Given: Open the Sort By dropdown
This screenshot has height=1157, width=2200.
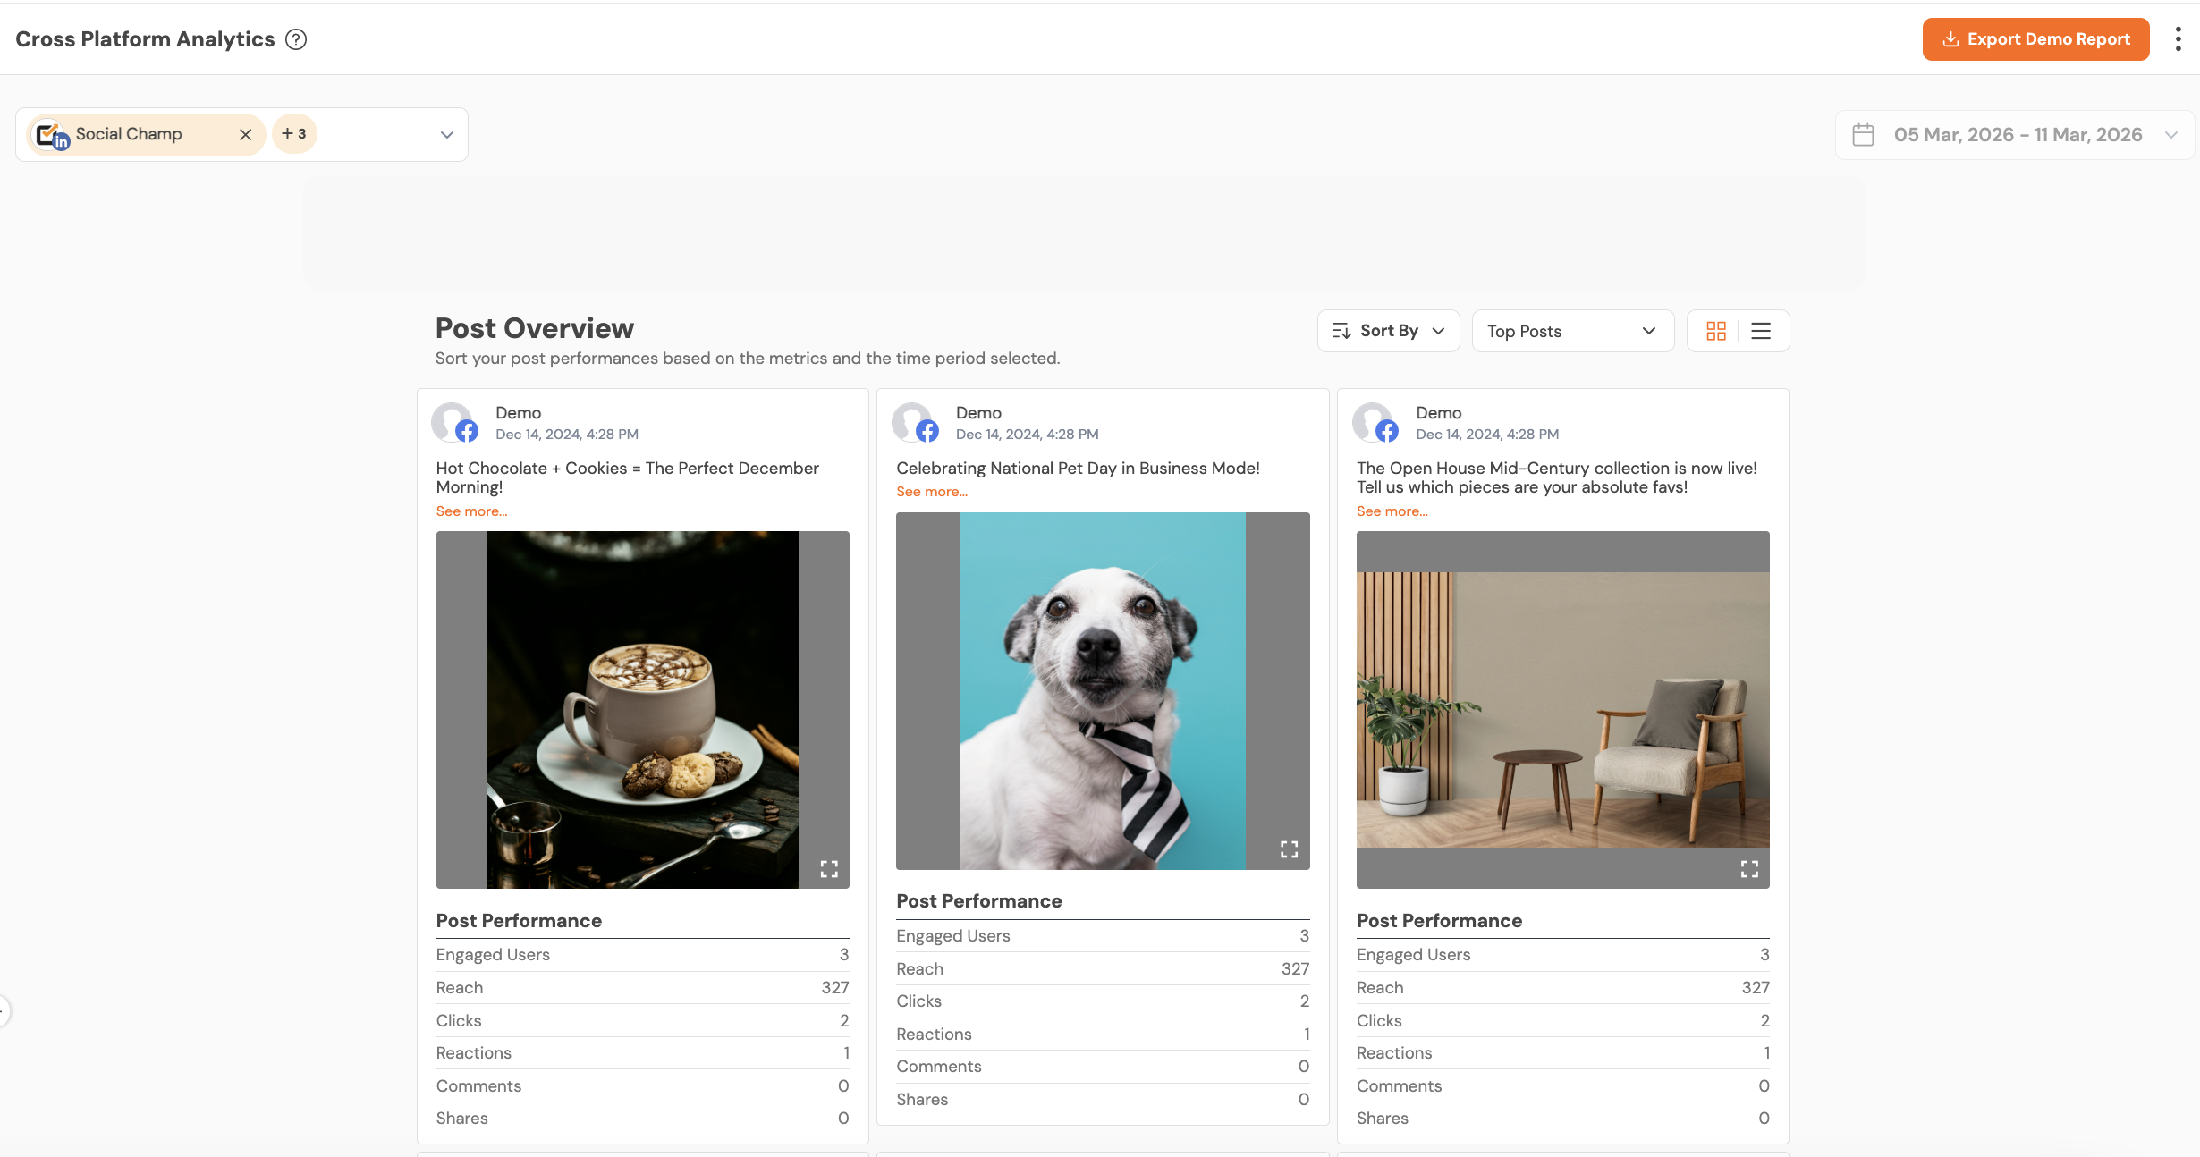Looking at the screenshot, I should [1388, 331].
